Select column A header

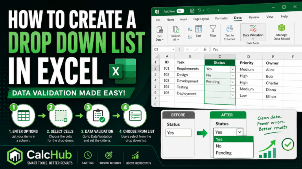(167, 56)
